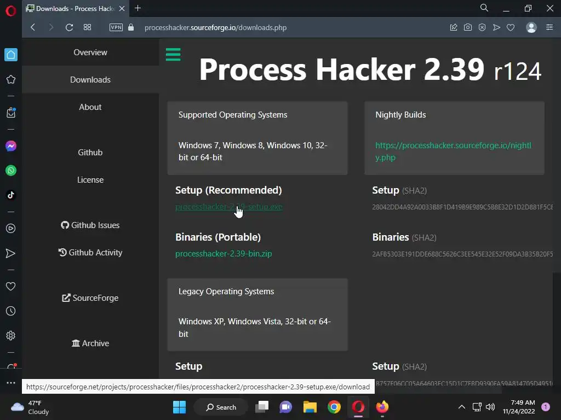Open Github Issues link

point(90,225)
